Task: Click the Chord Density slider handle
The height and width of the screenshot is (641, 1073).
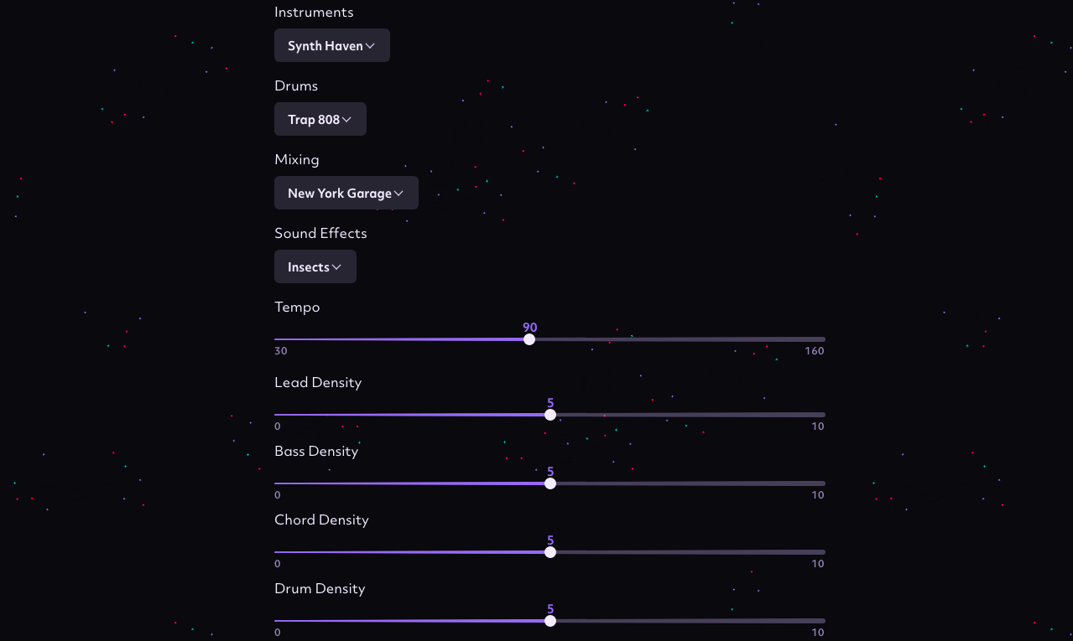Action: (550, 552)
